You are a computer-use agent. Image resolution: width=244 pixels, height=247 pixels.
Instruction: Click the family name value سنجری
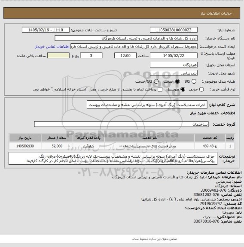pyautogui.click(x=209, y=217)
